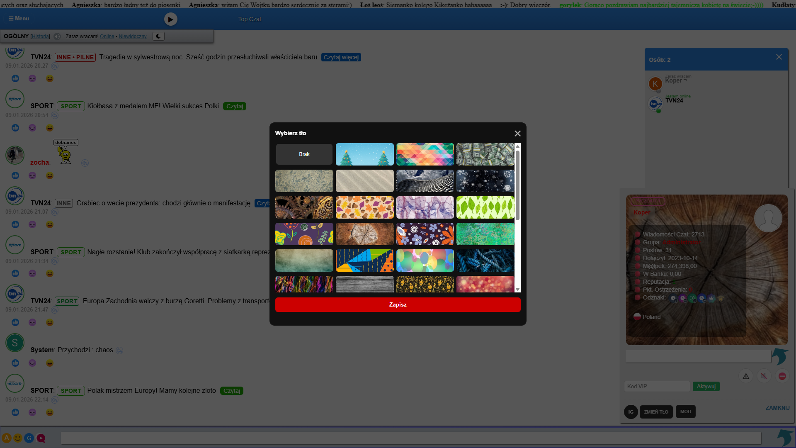Open the hamburger Menu
This screenshot has height=448, width=796.
[x=19, y=19]
